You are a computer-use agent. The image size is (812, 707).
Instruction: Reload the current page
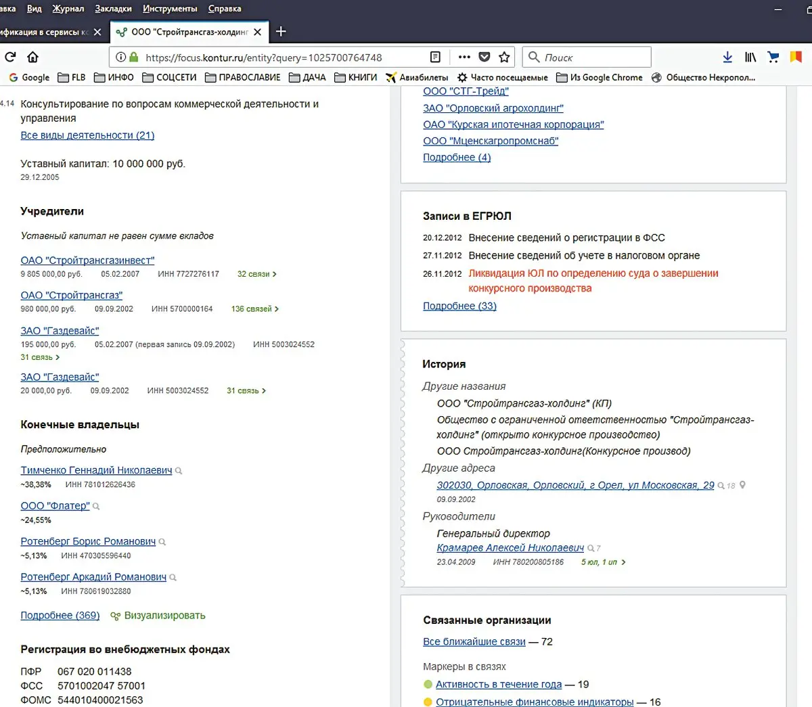(10, 58)
